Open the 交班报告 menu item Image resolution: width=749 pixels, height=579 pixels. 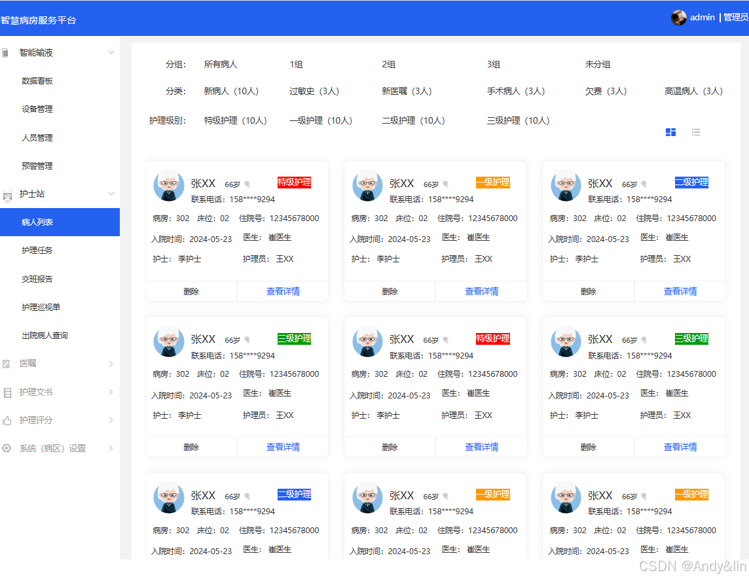pos(37,279)
